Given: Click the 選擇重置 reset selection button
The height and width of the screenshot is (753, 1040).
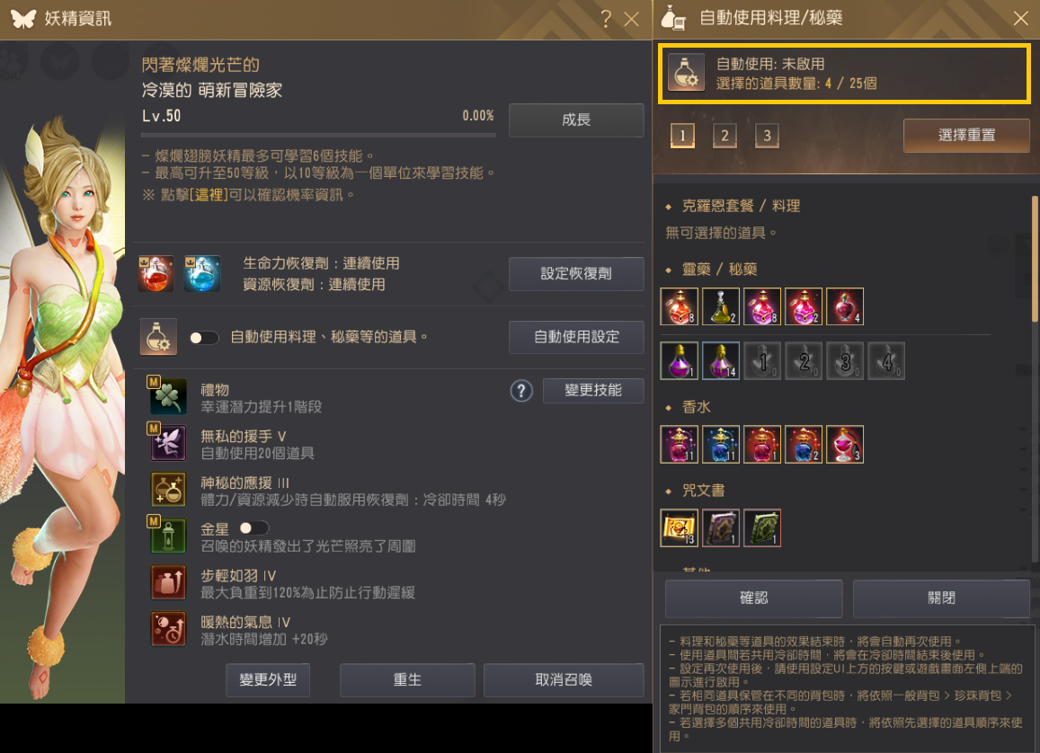Looking at the screenshot, I should click(966, 135).
